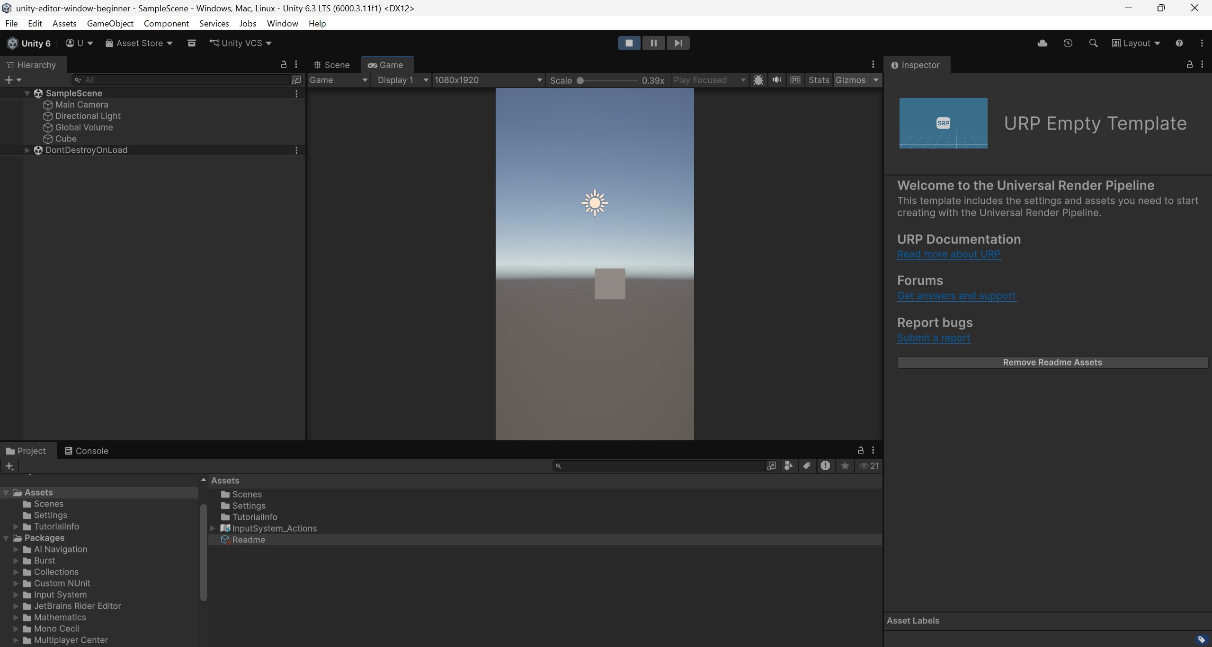Expand the DontDestroyOnLoad scene
The height and width of the screenshot is (647, 1212).
(27, 150)
